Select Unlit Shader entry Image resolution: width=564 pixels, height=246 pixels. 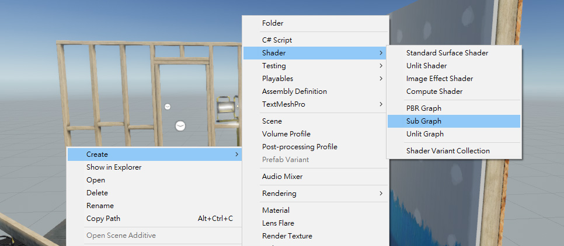tap(426, 66)
